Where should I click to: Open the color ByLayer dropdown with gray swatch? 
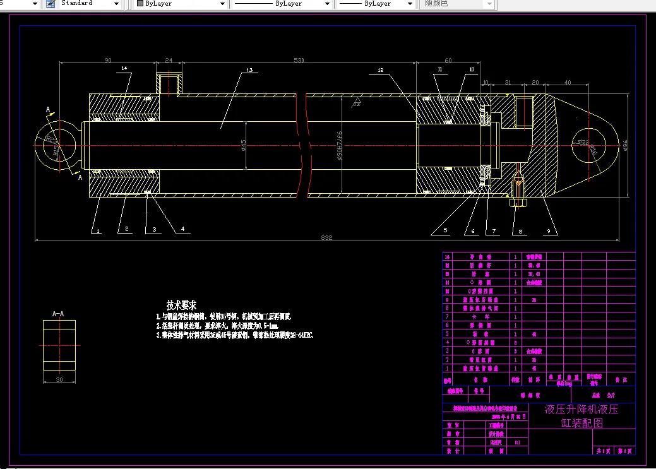181,4
